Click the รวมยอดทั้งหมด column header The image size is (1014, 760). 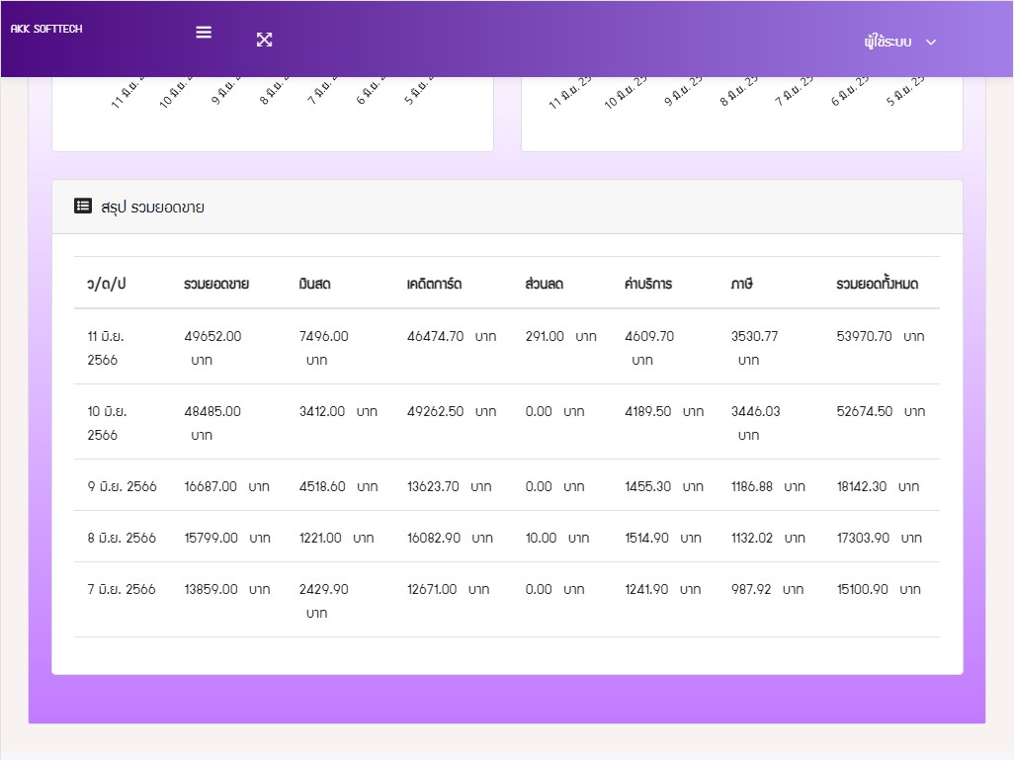[x=878, y=284]
